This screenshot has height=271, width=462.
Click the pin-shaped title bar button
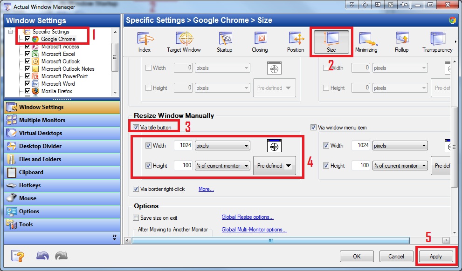click(404, 5)
